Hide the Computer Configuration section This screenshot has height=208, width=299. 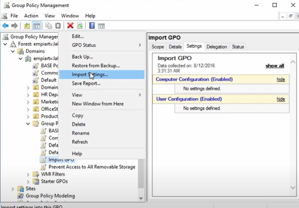tap(281, 80)
